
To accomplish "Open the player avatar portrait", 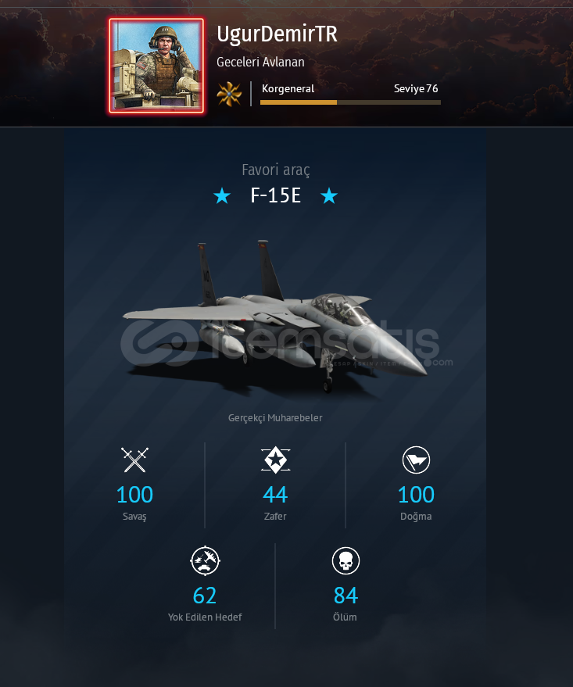I will click(156, 66).
